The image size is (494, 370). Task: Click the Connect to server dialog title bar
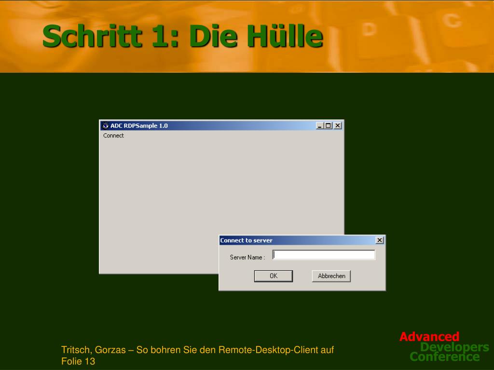(x=302, y=240)
